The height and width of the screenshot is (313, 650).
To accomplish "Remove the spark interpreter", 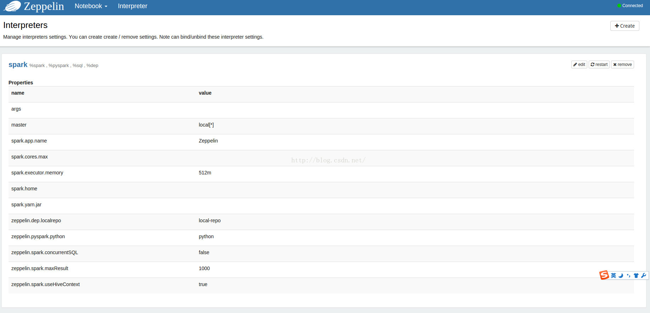I will point(622,65).
